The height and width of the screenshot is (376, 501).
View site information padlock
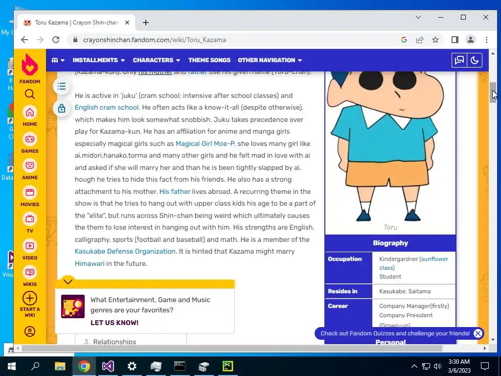click(75, 40)
